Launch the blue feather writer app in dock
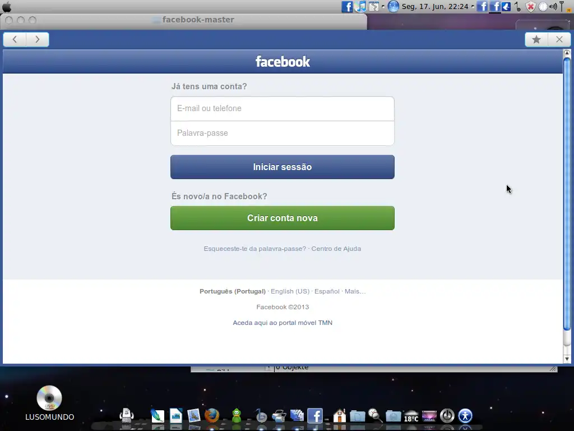Image resolution: width=574 pixels, height=431 pixels. [x=158, y=416]
